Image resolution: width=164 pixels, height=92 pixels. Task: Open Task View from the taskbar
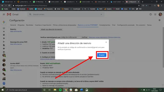point(49,90)
